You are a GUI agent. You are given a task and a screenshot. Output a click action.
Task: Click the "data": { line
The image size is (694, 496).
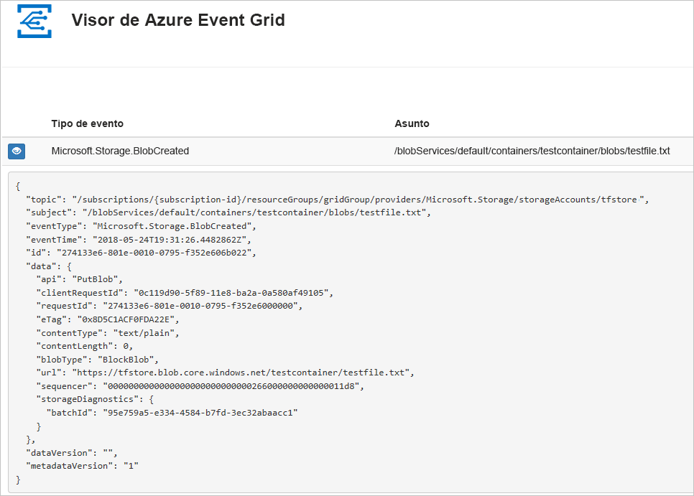(49, 266)
